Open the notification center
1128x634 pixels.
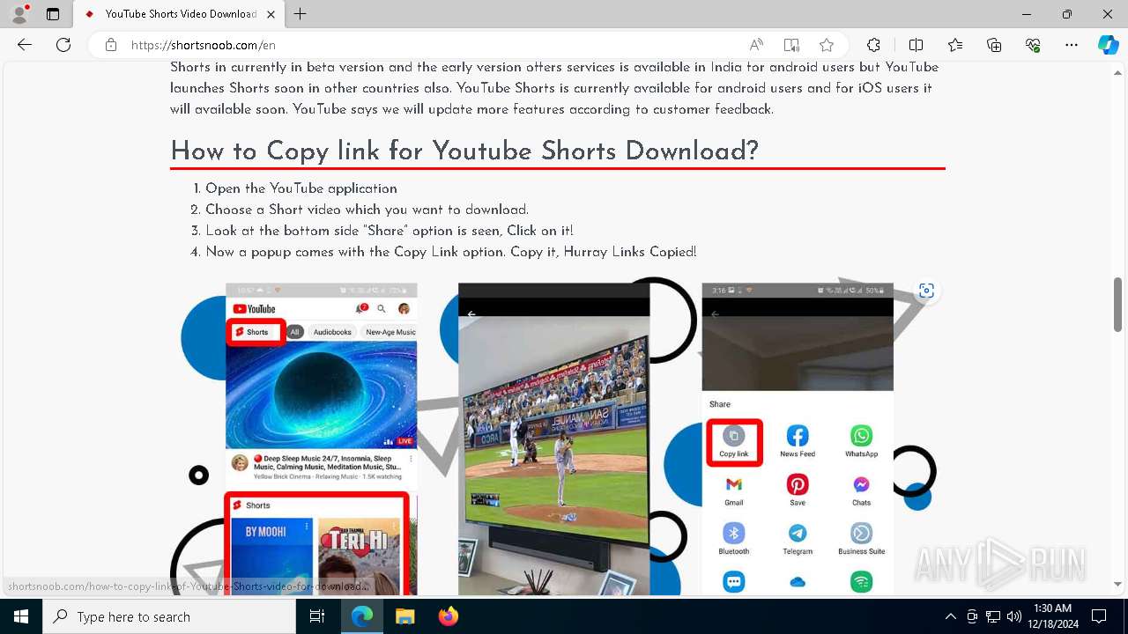1099,616
